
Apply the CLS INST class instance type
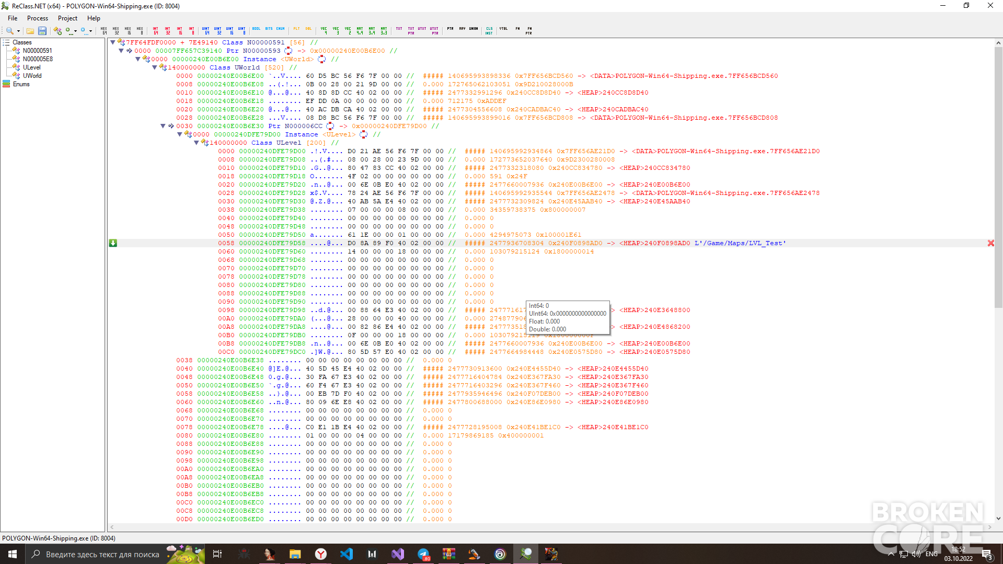coord(489,31)
